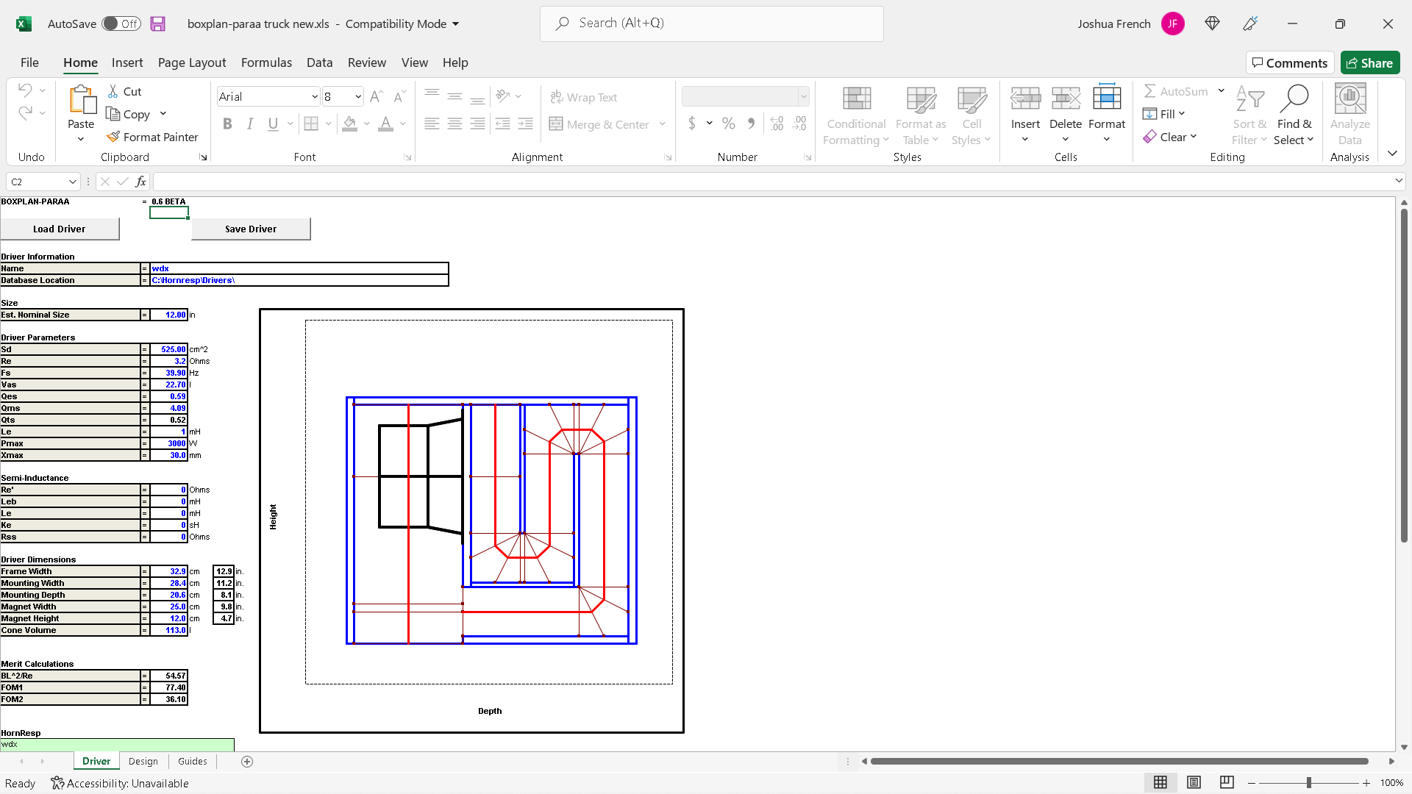Click in the Search box

(x=712, y=24)
